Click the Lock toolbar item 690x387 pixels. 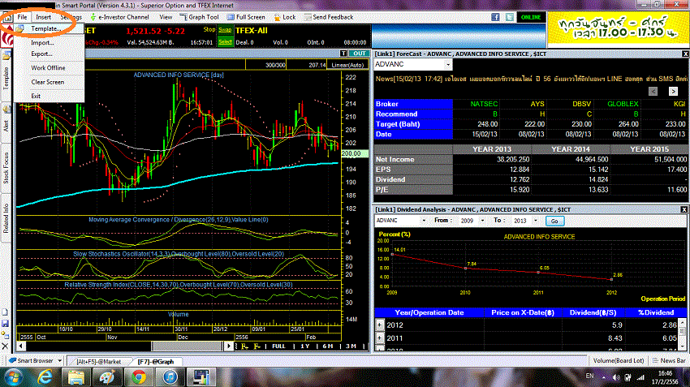(x=285, y=17)
